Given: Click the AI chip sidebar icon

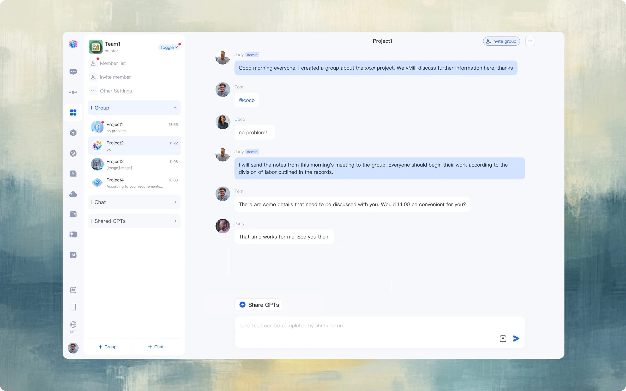Looking at the screenshot, I should pos(73,255).
